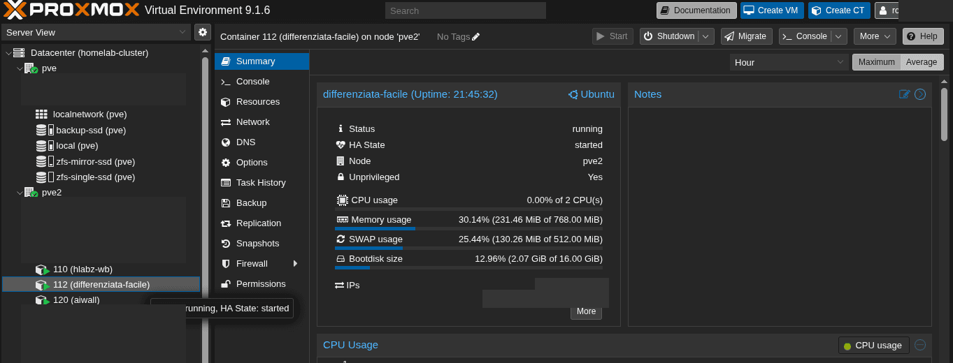The height and width of the screenshot is (363, 953).
Task: Collapse the pve2 node expander
Action: pyautogui.click(x=19, y=193)
